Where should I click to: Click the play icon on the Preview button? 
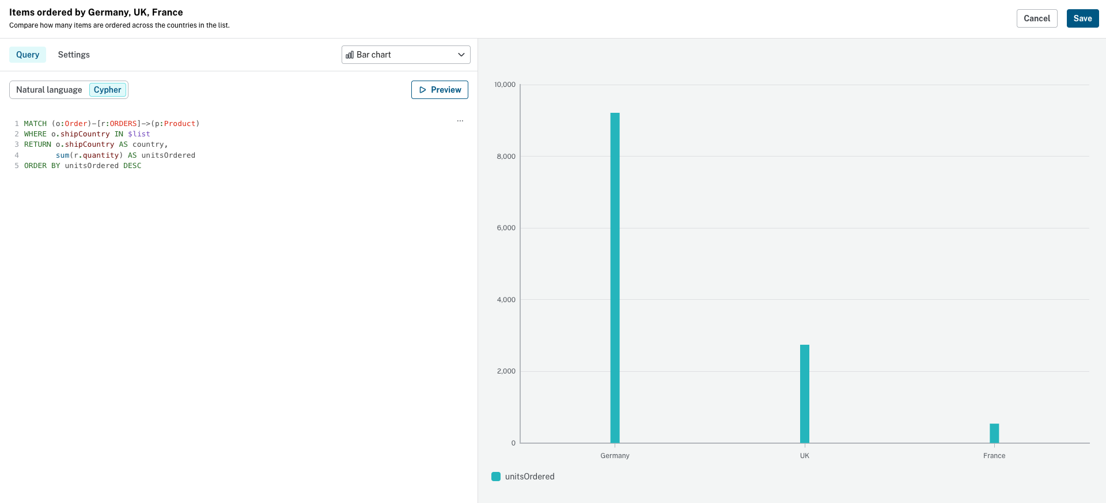[423, 90]
